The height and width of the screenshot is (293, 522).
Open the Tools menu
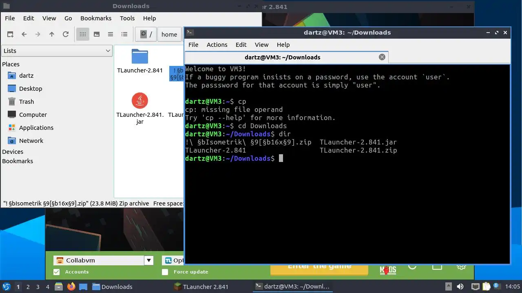tap(127, 18)
